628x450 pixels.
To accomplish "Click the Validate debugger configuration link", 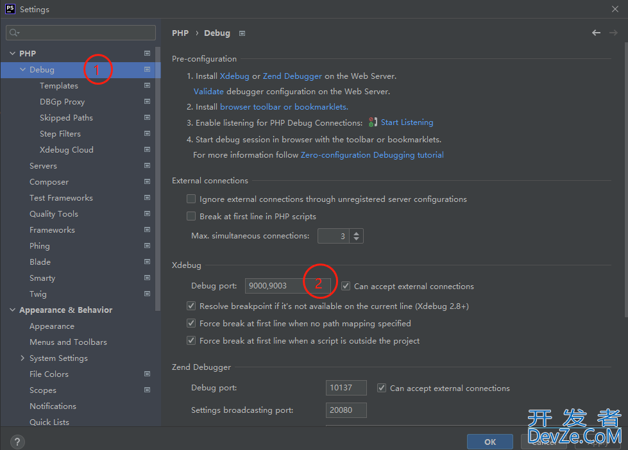I will point(208,91).
